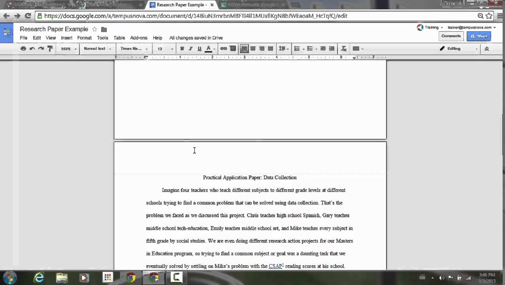Screen dimensions: 505x285
Task: Click the ruler right indent marker
Action: click(x=354, y=58)
